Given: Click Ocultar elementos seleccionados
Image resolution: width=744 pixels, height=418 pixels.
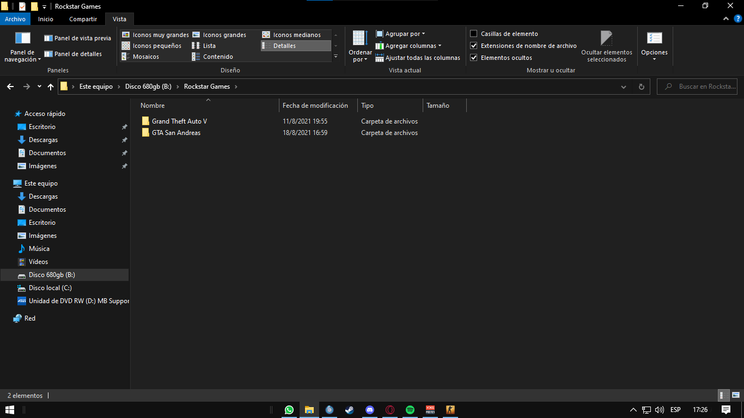Looking at the screenshot, I should (x=607, y=47).
